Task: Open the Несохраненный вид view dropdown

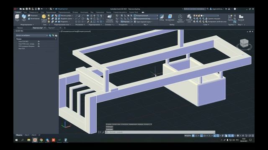Action: 146,18
